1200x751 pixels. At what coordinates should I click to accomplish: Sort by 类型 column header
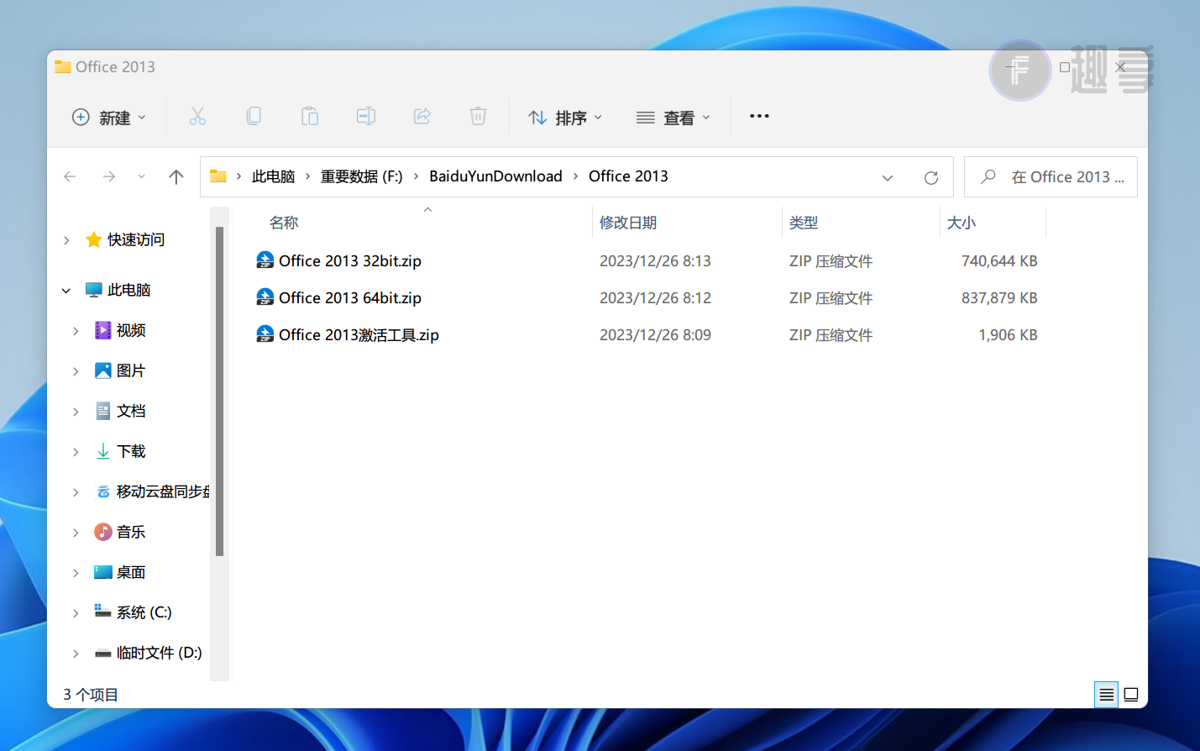click(x=804, y=223)
